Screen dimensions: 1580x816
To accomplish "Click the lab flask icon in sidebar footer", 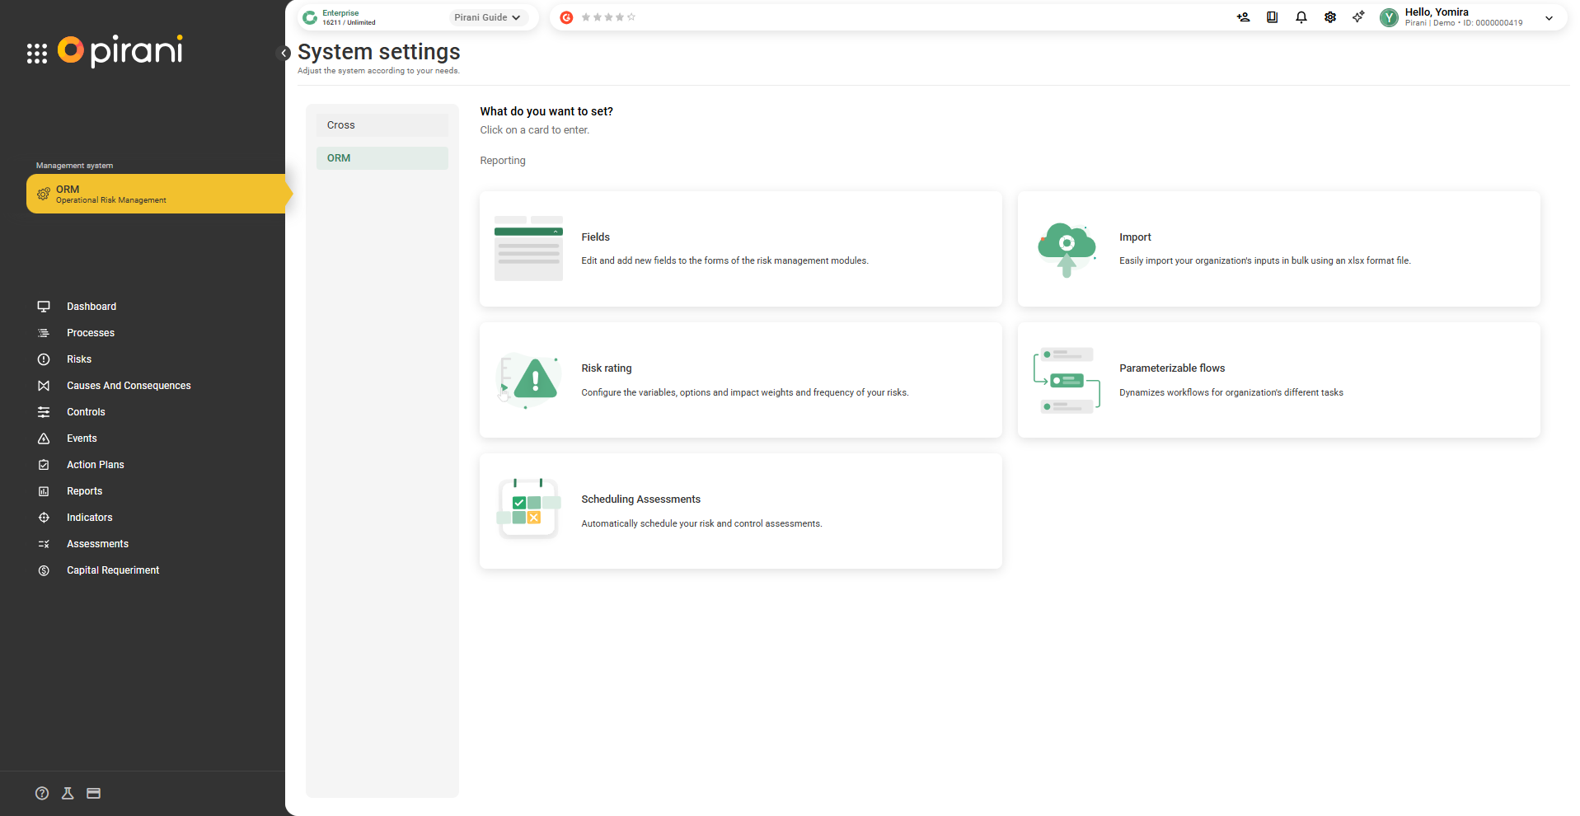I will tap(68, 793).
